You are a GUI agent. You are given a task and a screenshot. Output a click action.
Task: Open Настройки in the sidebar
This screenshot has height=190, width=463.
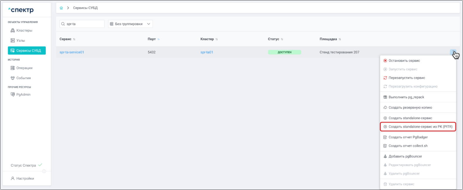(x=22, y=178)
